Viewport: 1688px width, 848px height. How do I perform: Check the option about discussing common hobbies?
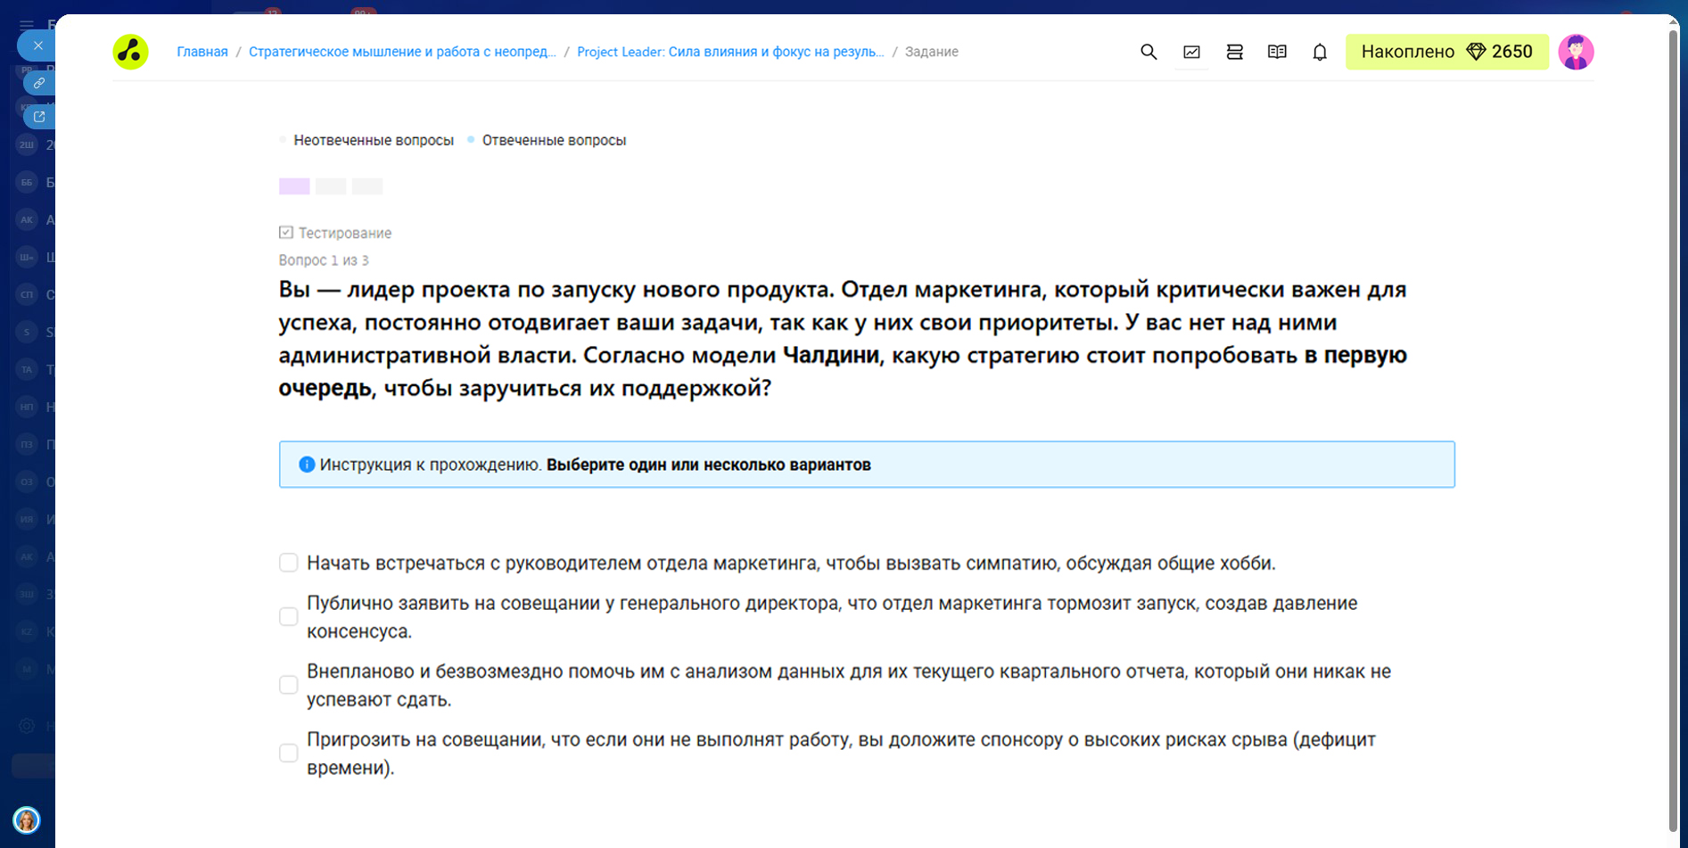(288, 563)
